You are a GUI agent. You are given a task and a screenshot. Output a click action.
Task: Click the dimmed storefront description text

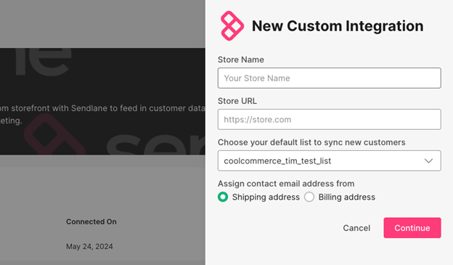102,114
